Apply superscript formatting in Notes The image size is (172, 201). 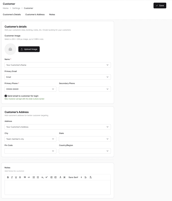tap(46, 177)
